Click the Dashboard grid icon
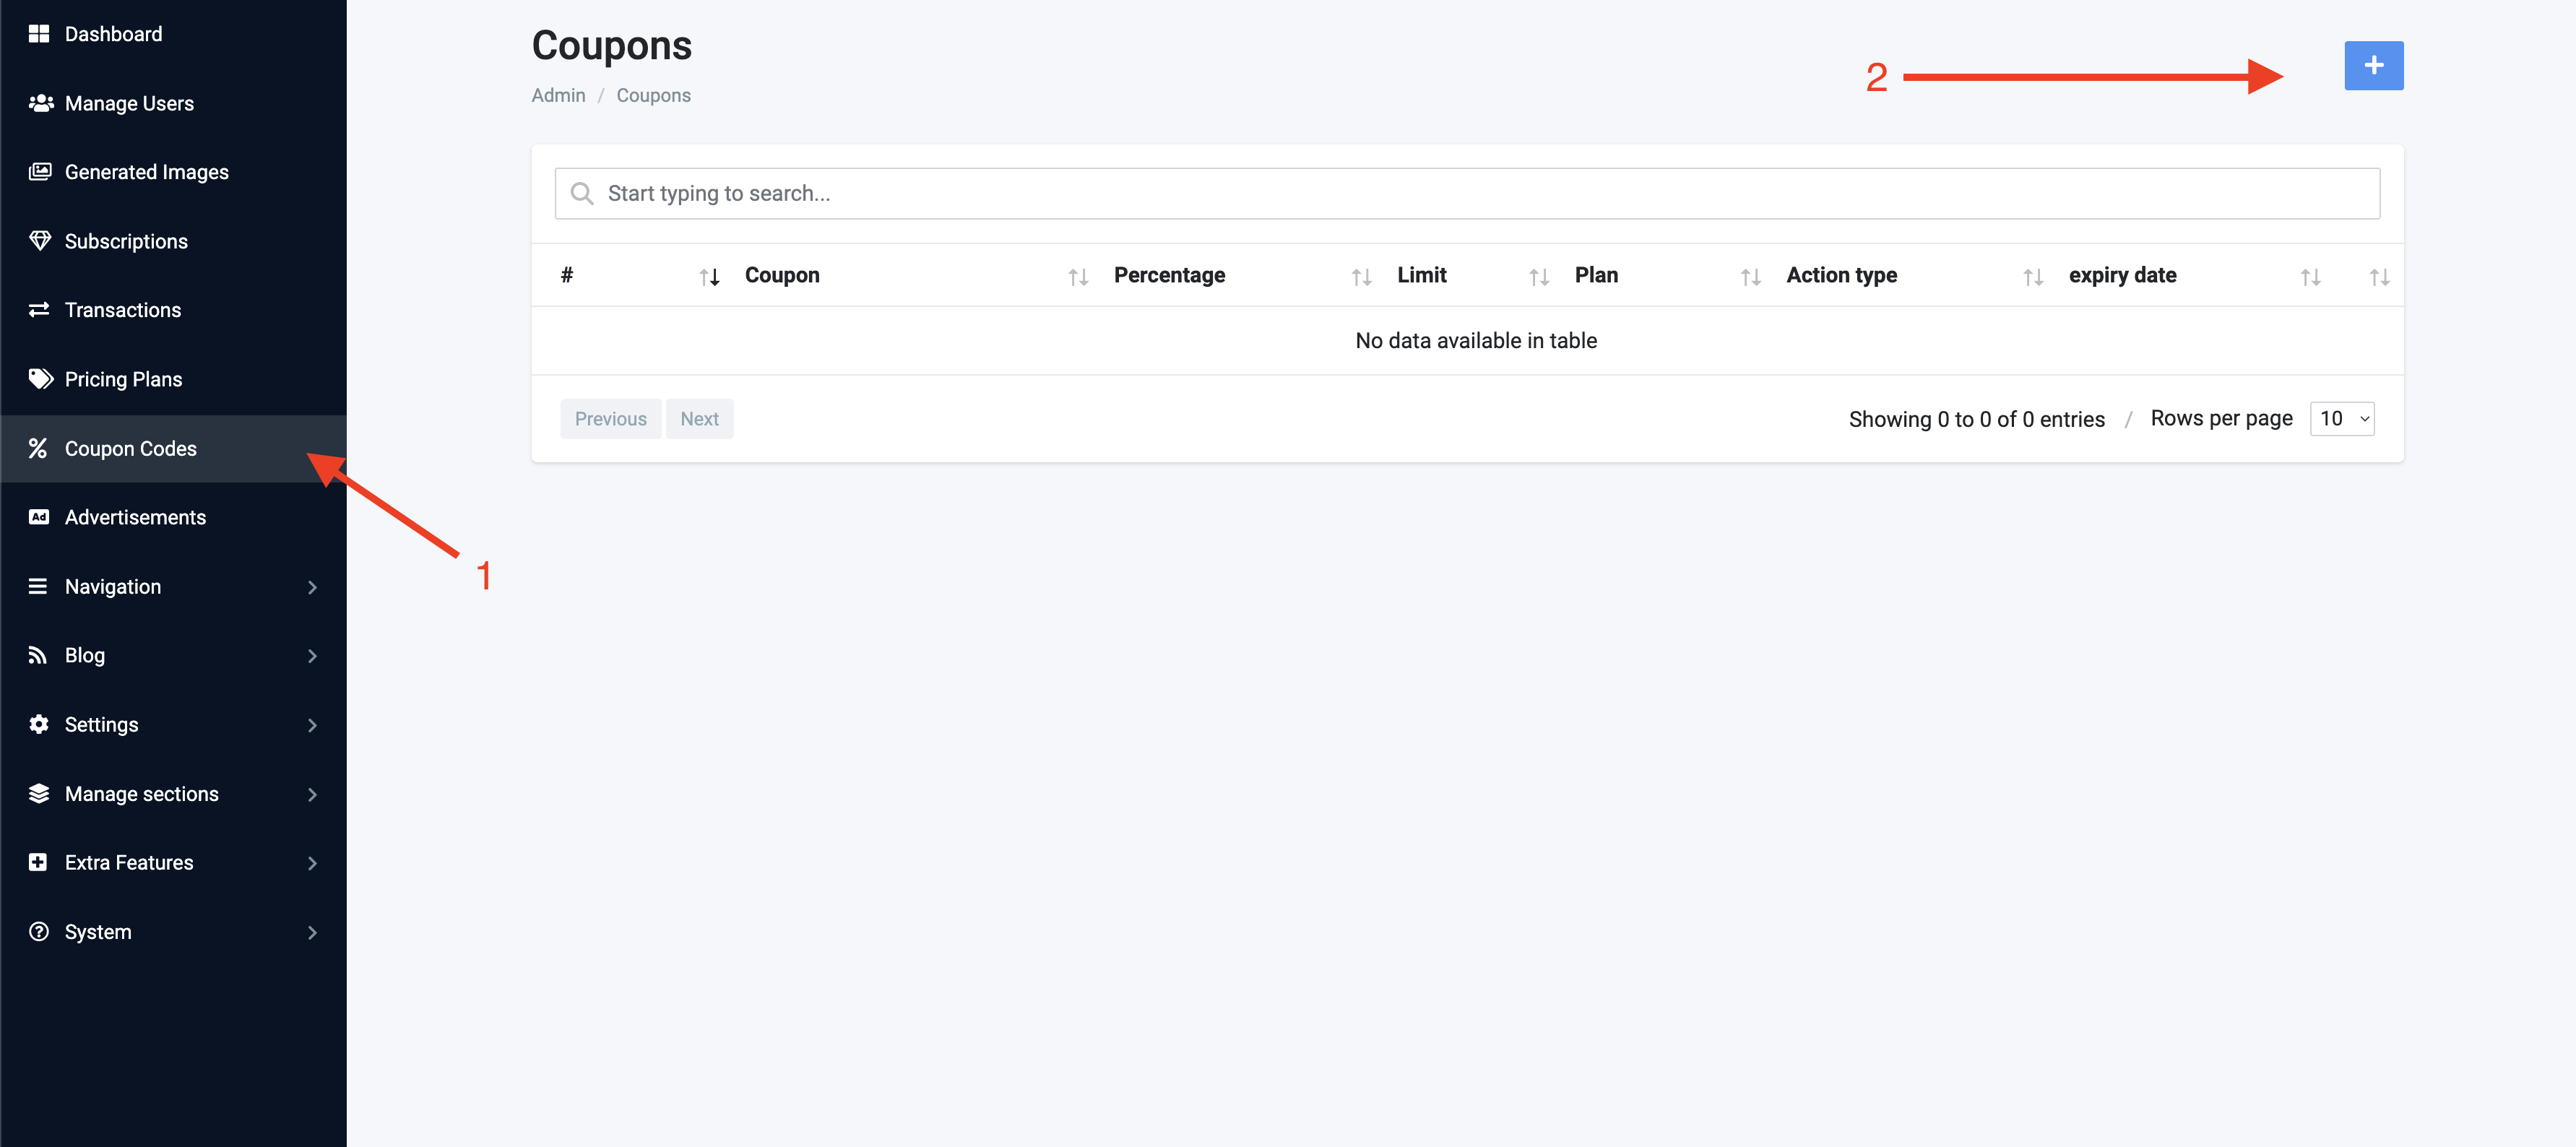Image resolution: width=2576 pixels, height=1147 pixels. pyautogui.click(x=39, y=34)
